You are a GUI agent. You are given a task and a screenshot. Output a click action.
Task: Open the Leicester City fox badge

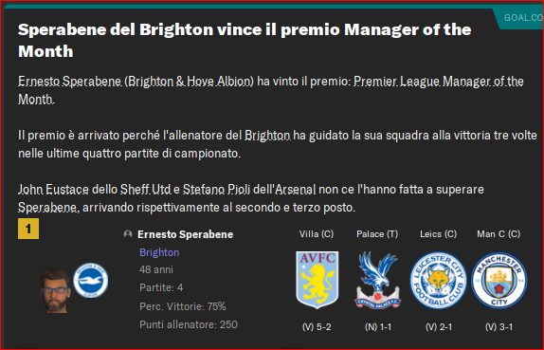click(438, 280)
